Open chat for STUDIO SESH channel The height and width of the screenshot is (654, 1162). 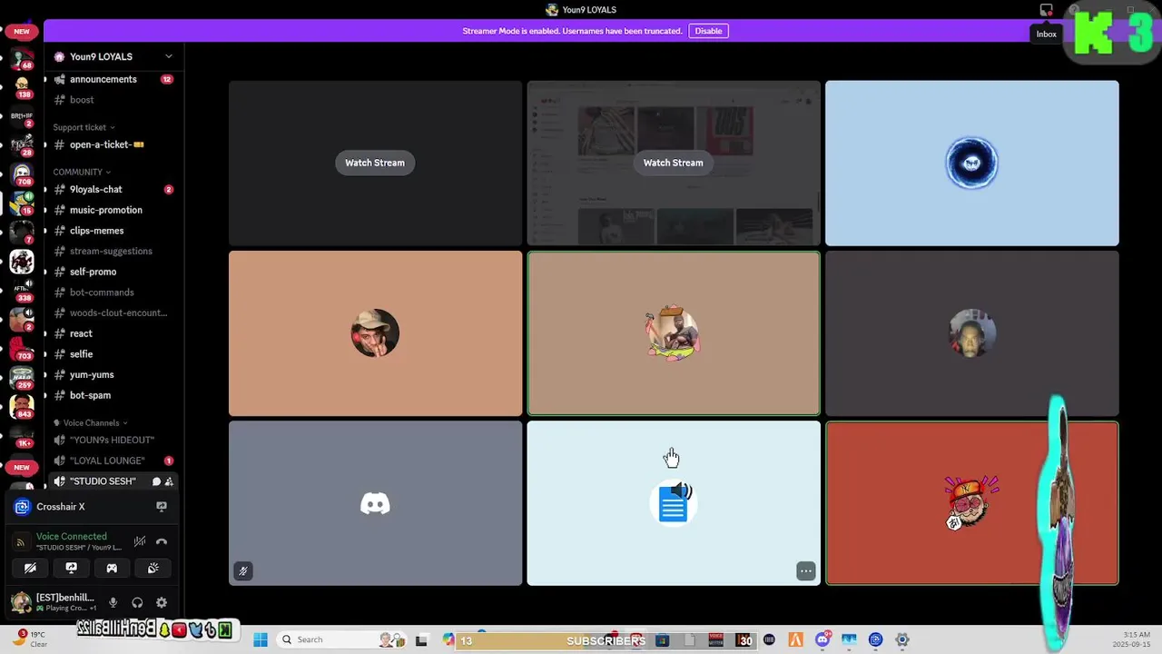pos(156,481)
